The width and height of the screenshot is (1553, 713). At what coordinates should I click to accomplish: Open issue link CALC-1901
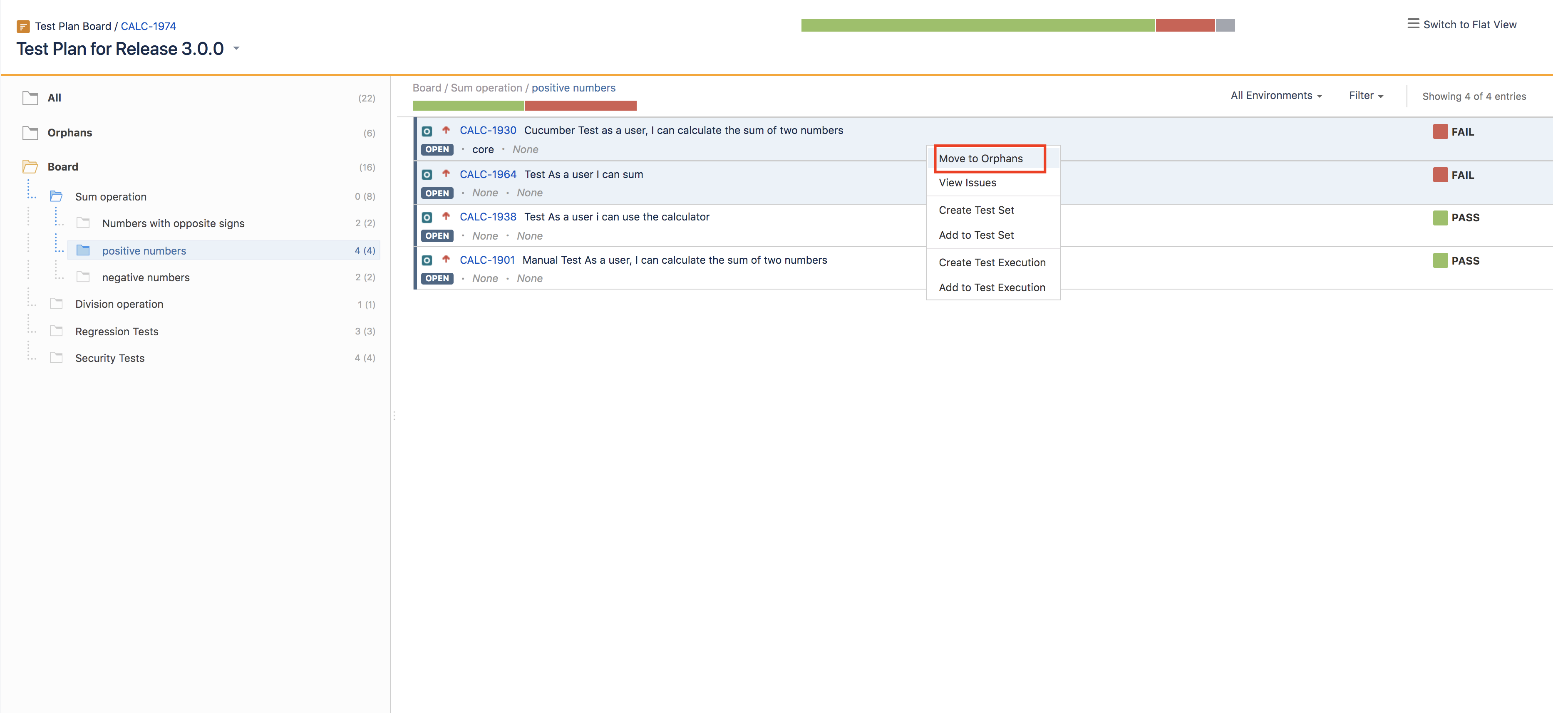pos(487,260)
